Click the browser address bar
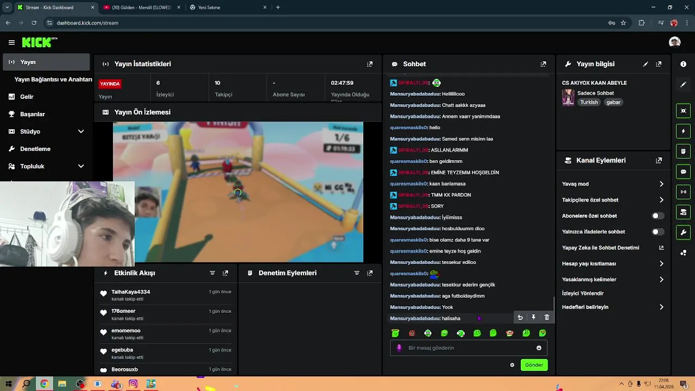Screen dimensions: 695x391 [326, 23]
